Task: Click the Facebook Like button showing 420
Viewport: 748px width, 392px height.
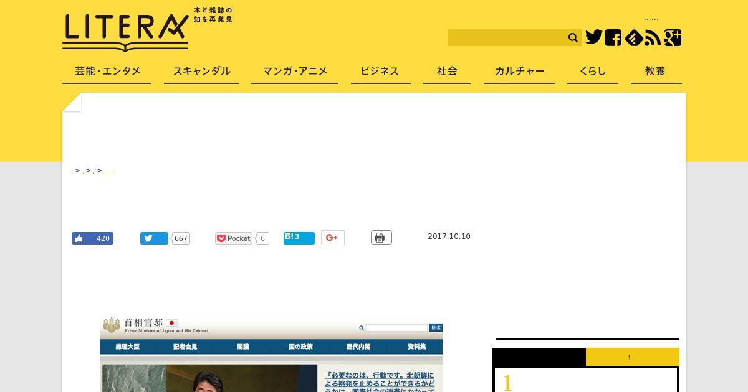Action: pyautogui.click(x=92, y=238)
